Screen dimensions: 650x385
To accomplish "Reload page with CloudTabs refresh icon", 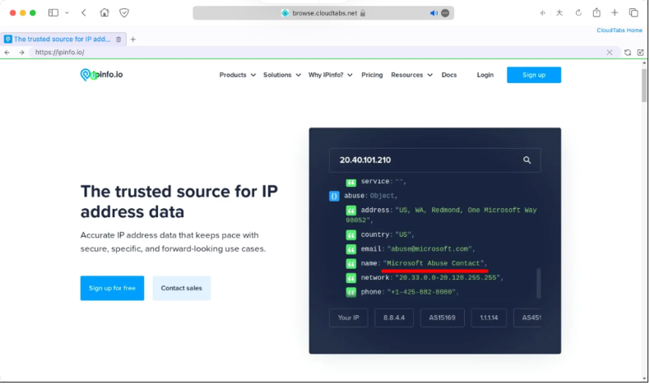I will coord(627,52).
